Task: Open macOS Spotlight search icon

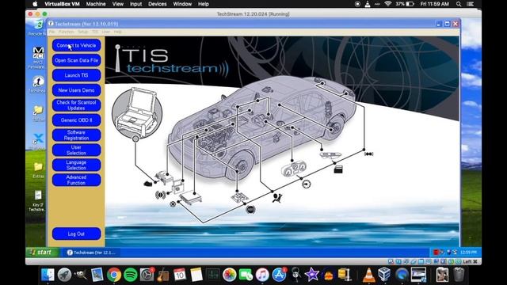Action: [x=459, y=4]
